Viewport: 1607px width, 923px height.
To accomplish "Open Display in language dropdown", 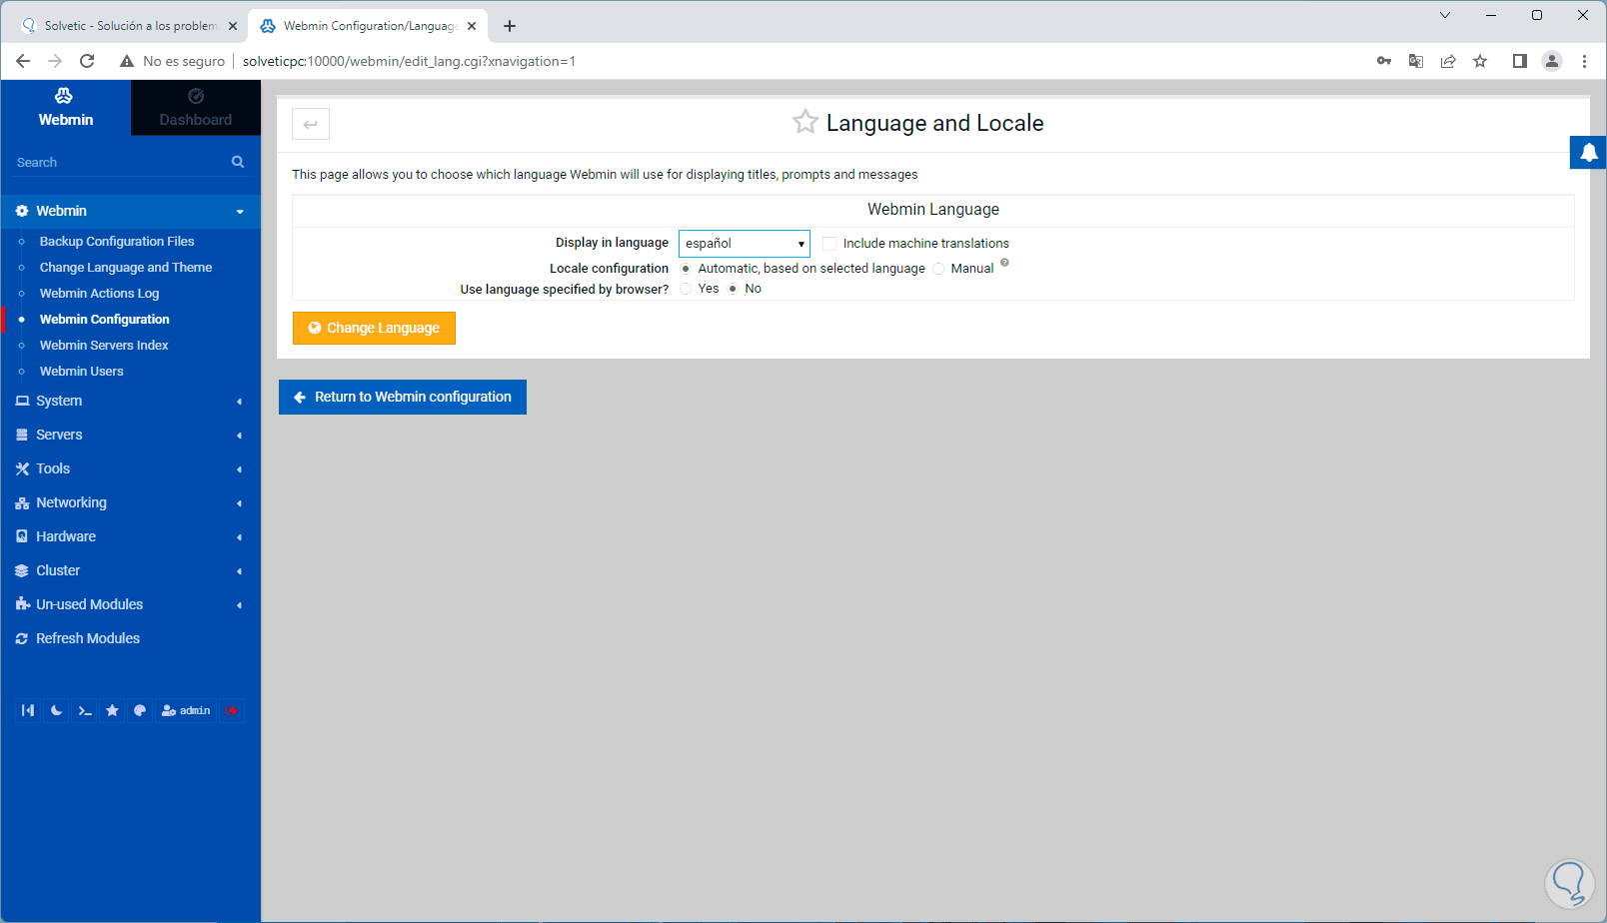I will pyautogui.click(x=745, y=244).
